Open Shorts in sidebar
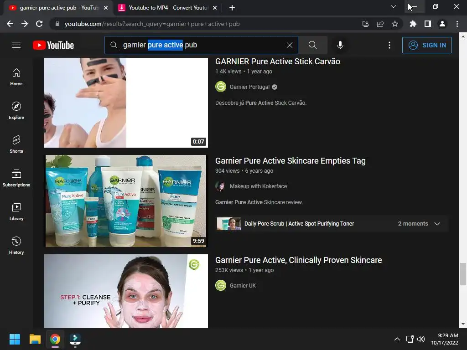This screenshot has width=467, height=350. pos(16,144)
